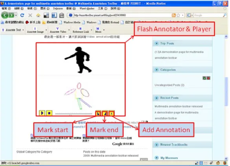Expand the Reference Link dropdown arrow
The width and height of the screenshot is (230, 166).
(92, 30)
